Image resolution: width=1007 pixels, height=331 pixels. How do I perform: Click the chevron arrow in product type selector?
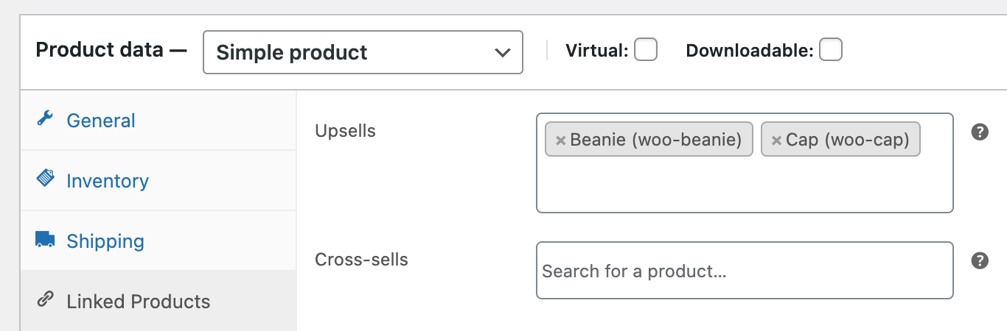pos(503,52)
